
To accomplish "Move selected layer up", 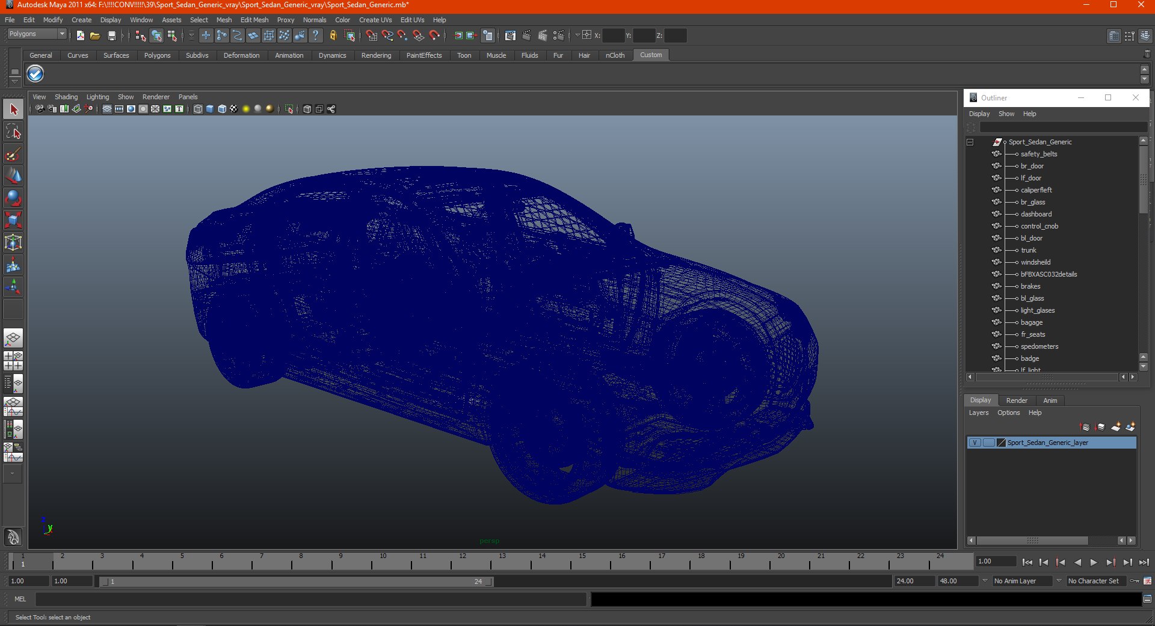I will 1085,427.
